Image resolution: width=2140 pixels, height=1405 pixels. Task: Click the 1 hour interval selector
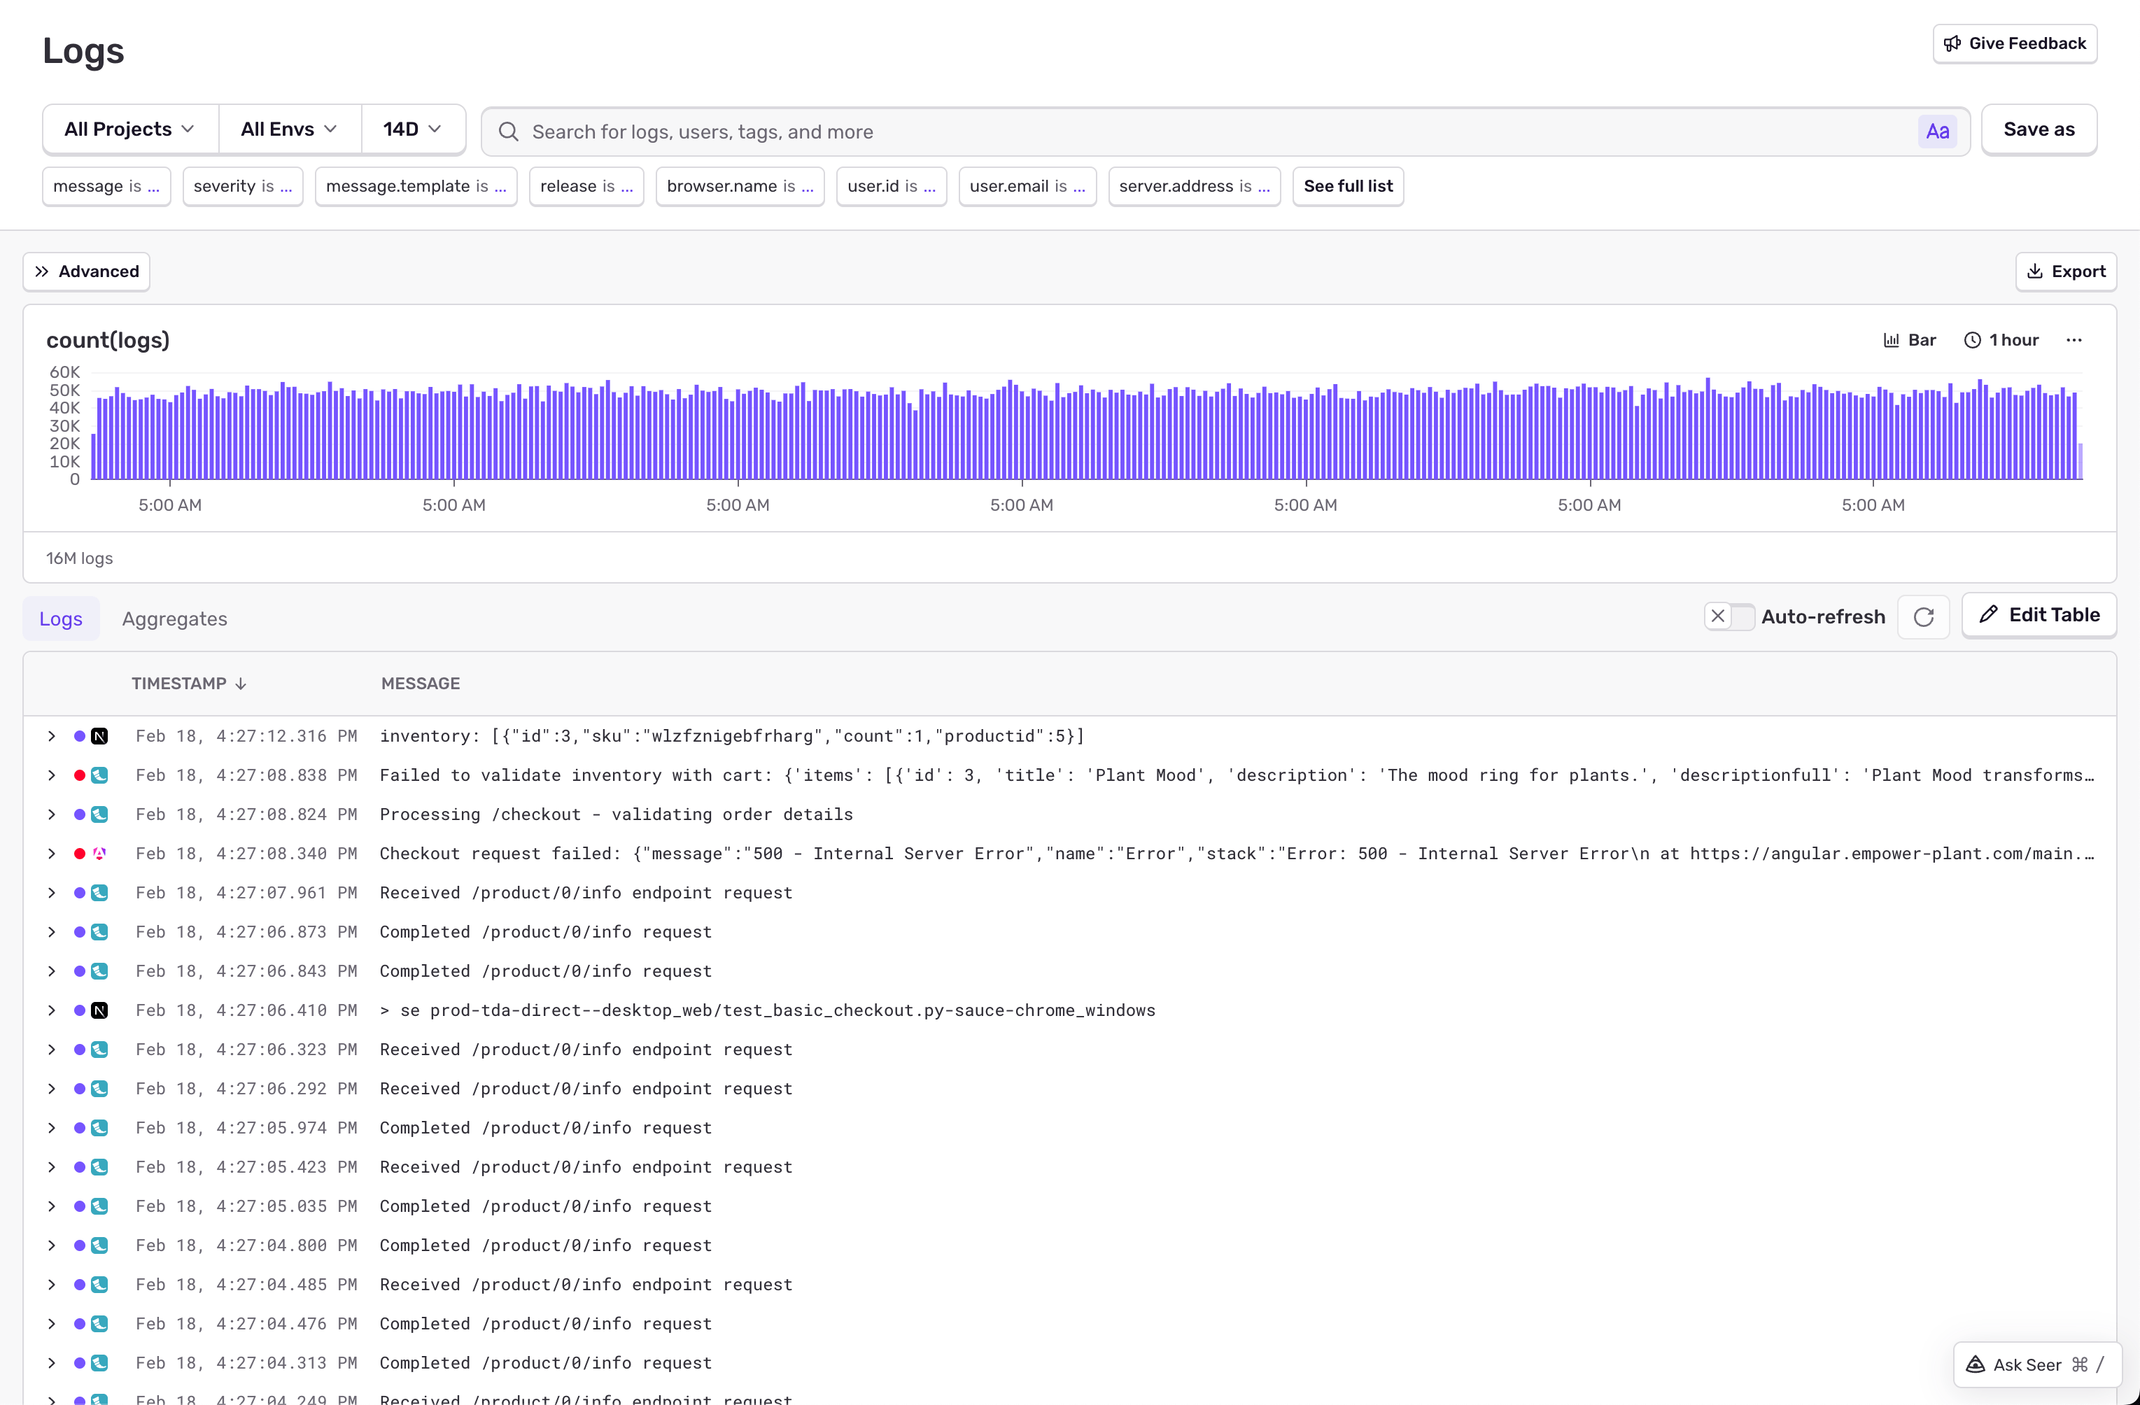click(2001, 340)
